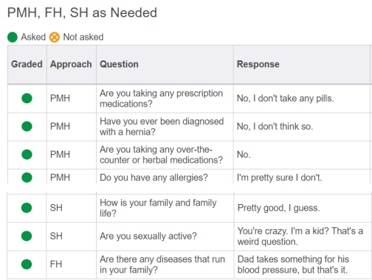Click the orange Not asked legend icon
Viewport: 372px width, 280px height.
pos(55,38)
